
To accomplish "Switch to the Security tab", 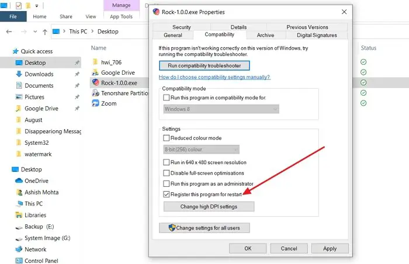I will pyautogui.click(x=182, y=27).
